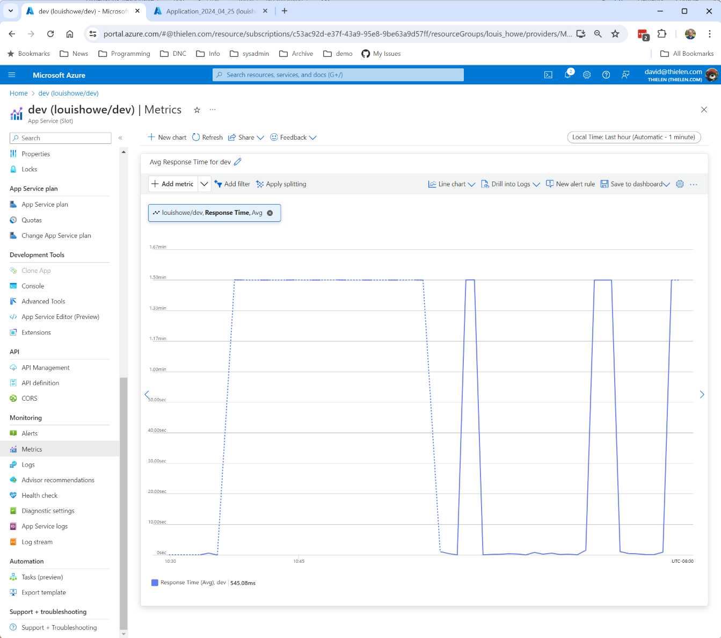This screenshot has height=638, width=721.
Task: Click the chart settings gear icon
Action: pos(680,184)
